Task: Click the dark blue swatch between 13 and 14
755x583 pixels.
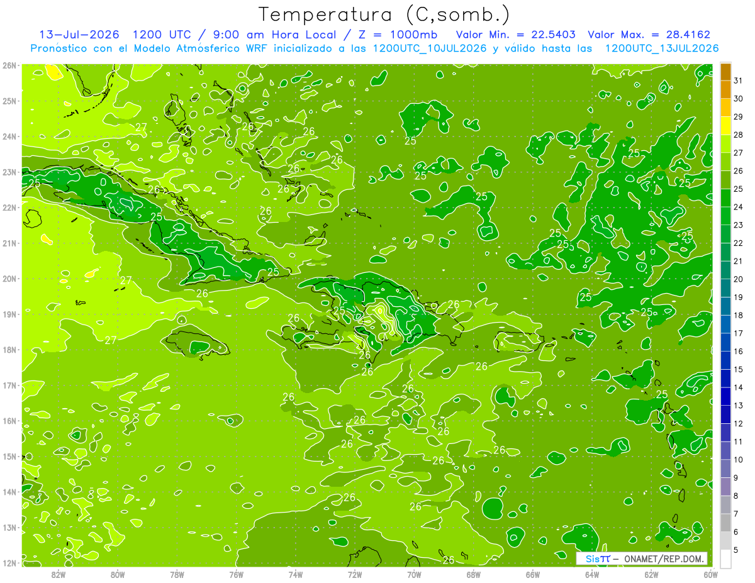Action: pos(725,396)
